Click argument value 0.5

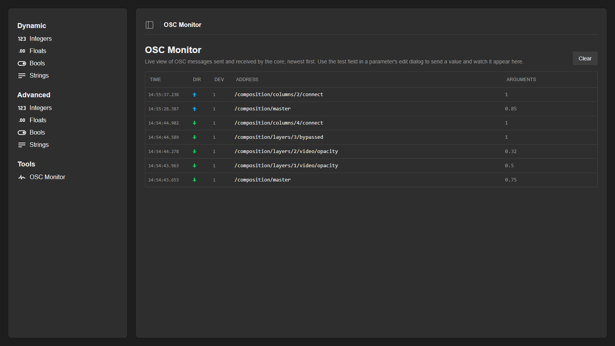tap(509, 166)
